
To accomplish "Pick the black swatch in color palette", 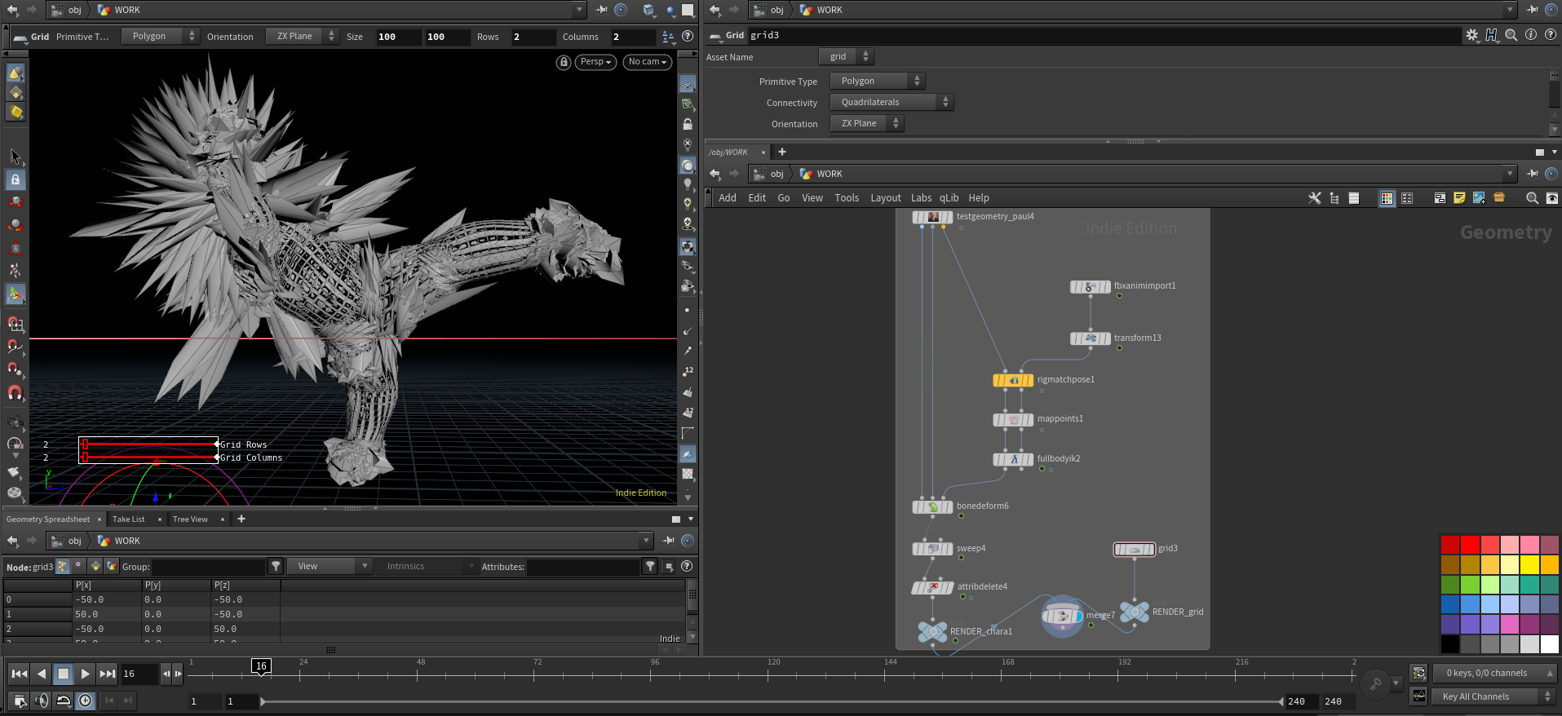I will pos(1450,644).
